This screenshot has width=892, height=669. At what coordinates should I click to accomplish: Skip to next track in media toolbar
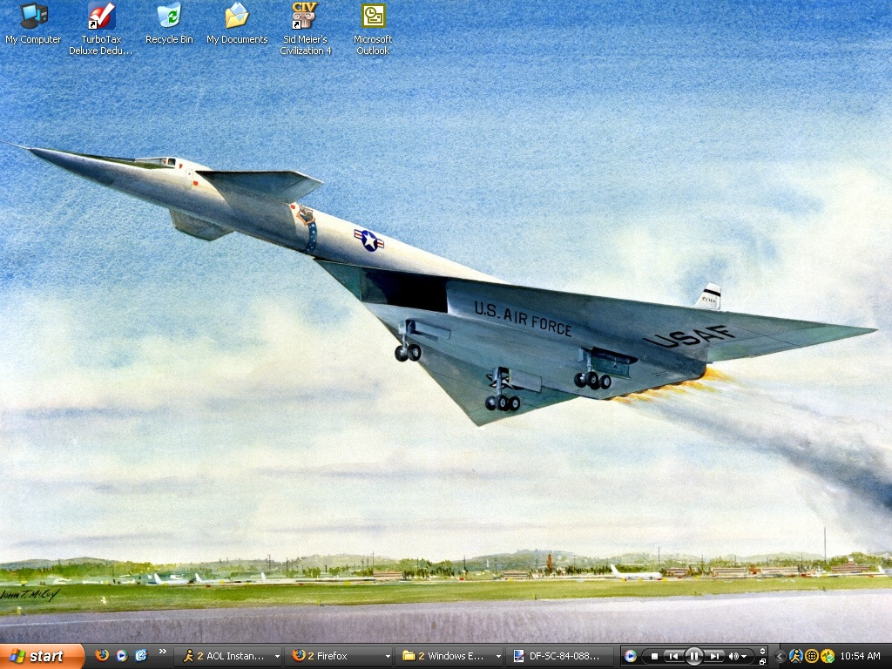click(714, 657)
